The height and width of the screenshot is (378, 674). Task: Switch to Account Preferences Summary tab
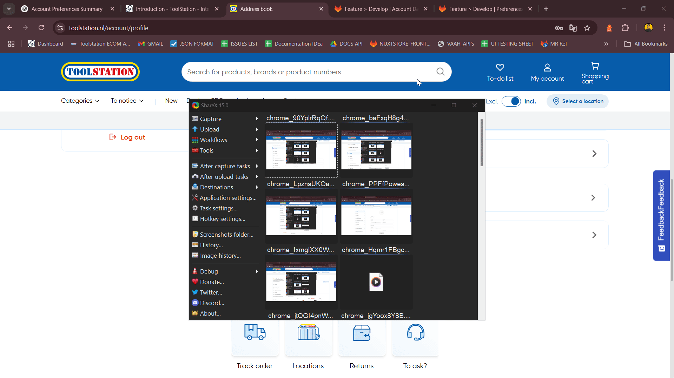tap(67, 9)
